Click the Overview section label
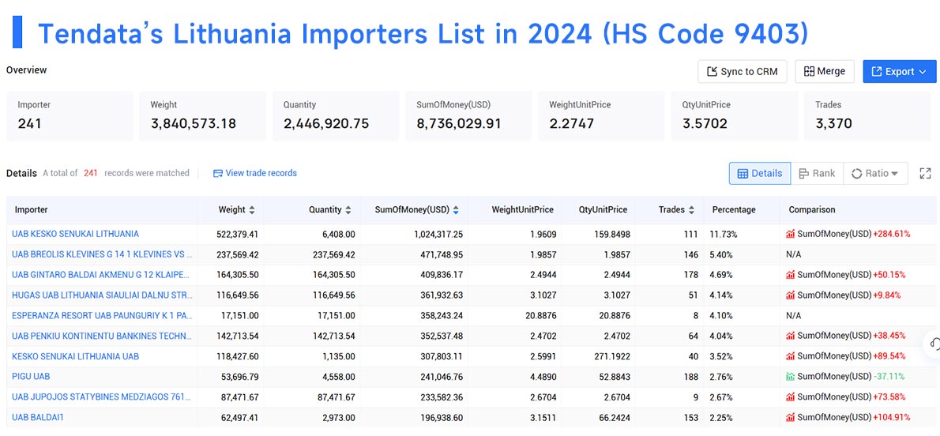This screenshot has height=436, width=940. pyautogui.click(x=26, y=70)
